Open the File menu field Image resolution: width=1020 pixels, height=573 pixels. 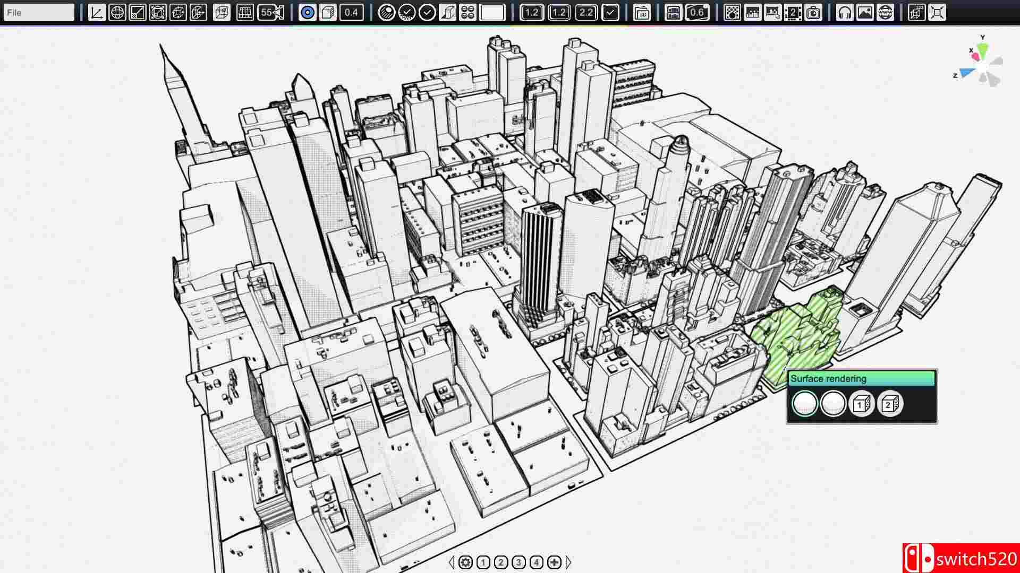(x=38, y=12)
